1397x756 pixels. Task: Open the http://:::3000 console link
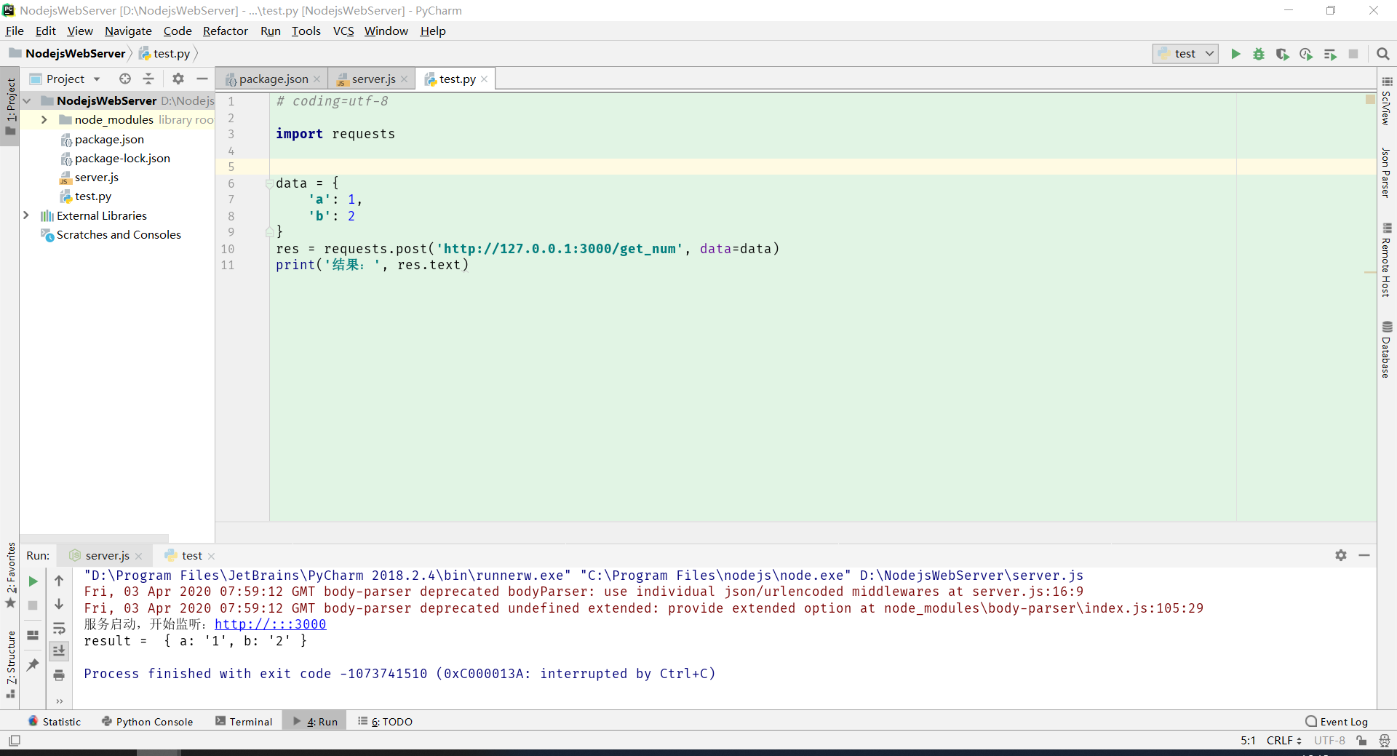[270, 624]
